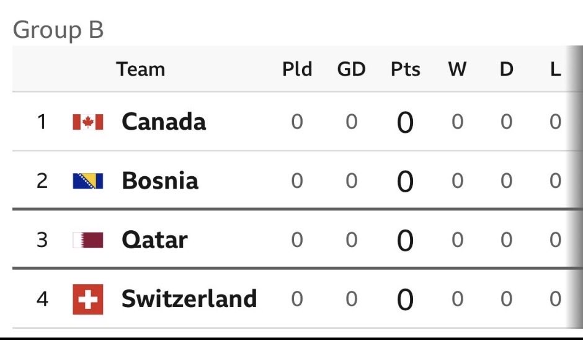Open the Bosnia team link
583x340 pixels.
160,181
